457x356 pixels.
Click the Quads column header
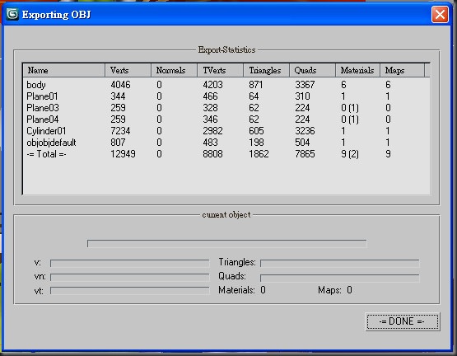pyautogui.click(x=312, y=70)
